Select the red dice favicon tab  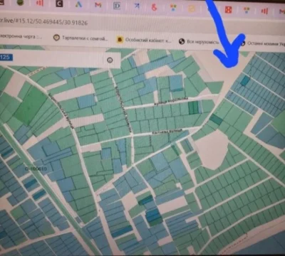coord(229,10)
